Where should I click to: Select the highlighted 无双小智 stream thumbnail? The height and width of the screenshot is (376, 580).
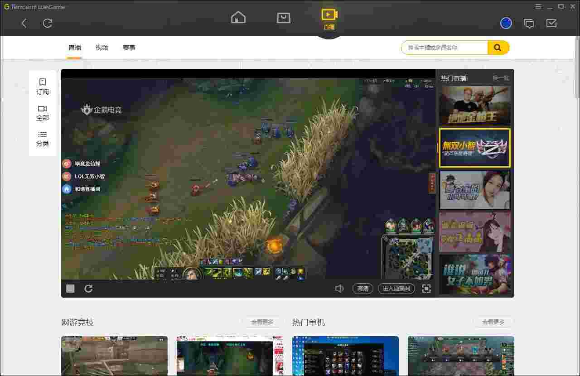[474, 148]
